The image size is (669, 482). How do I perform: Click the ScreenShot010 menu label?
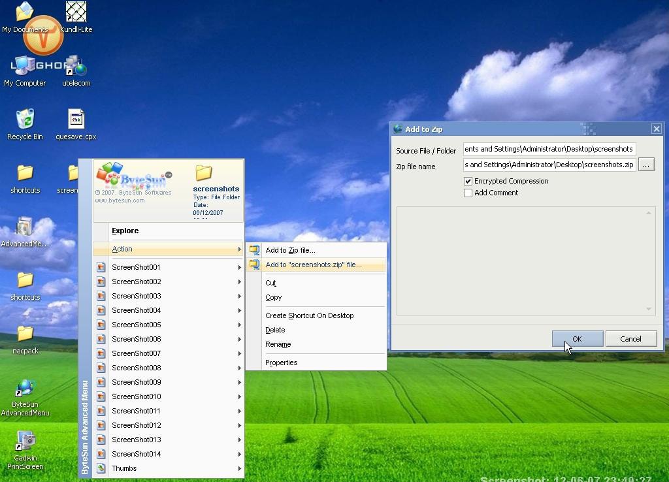point(137,396)
